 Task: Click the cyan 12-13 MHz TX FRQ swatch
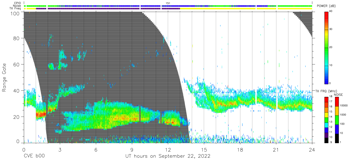[x=327, y=125]
